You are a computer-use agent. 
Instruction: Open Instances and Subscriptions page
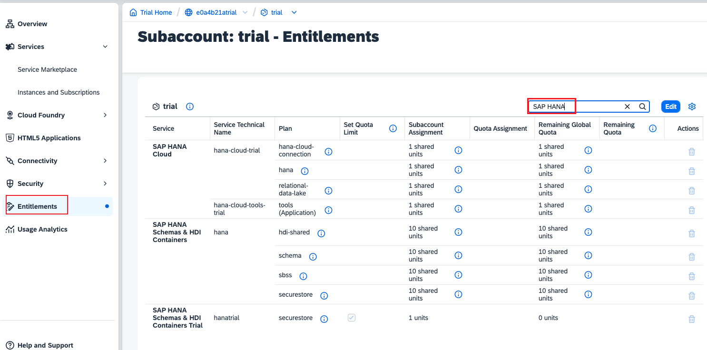tap(59, 92)
